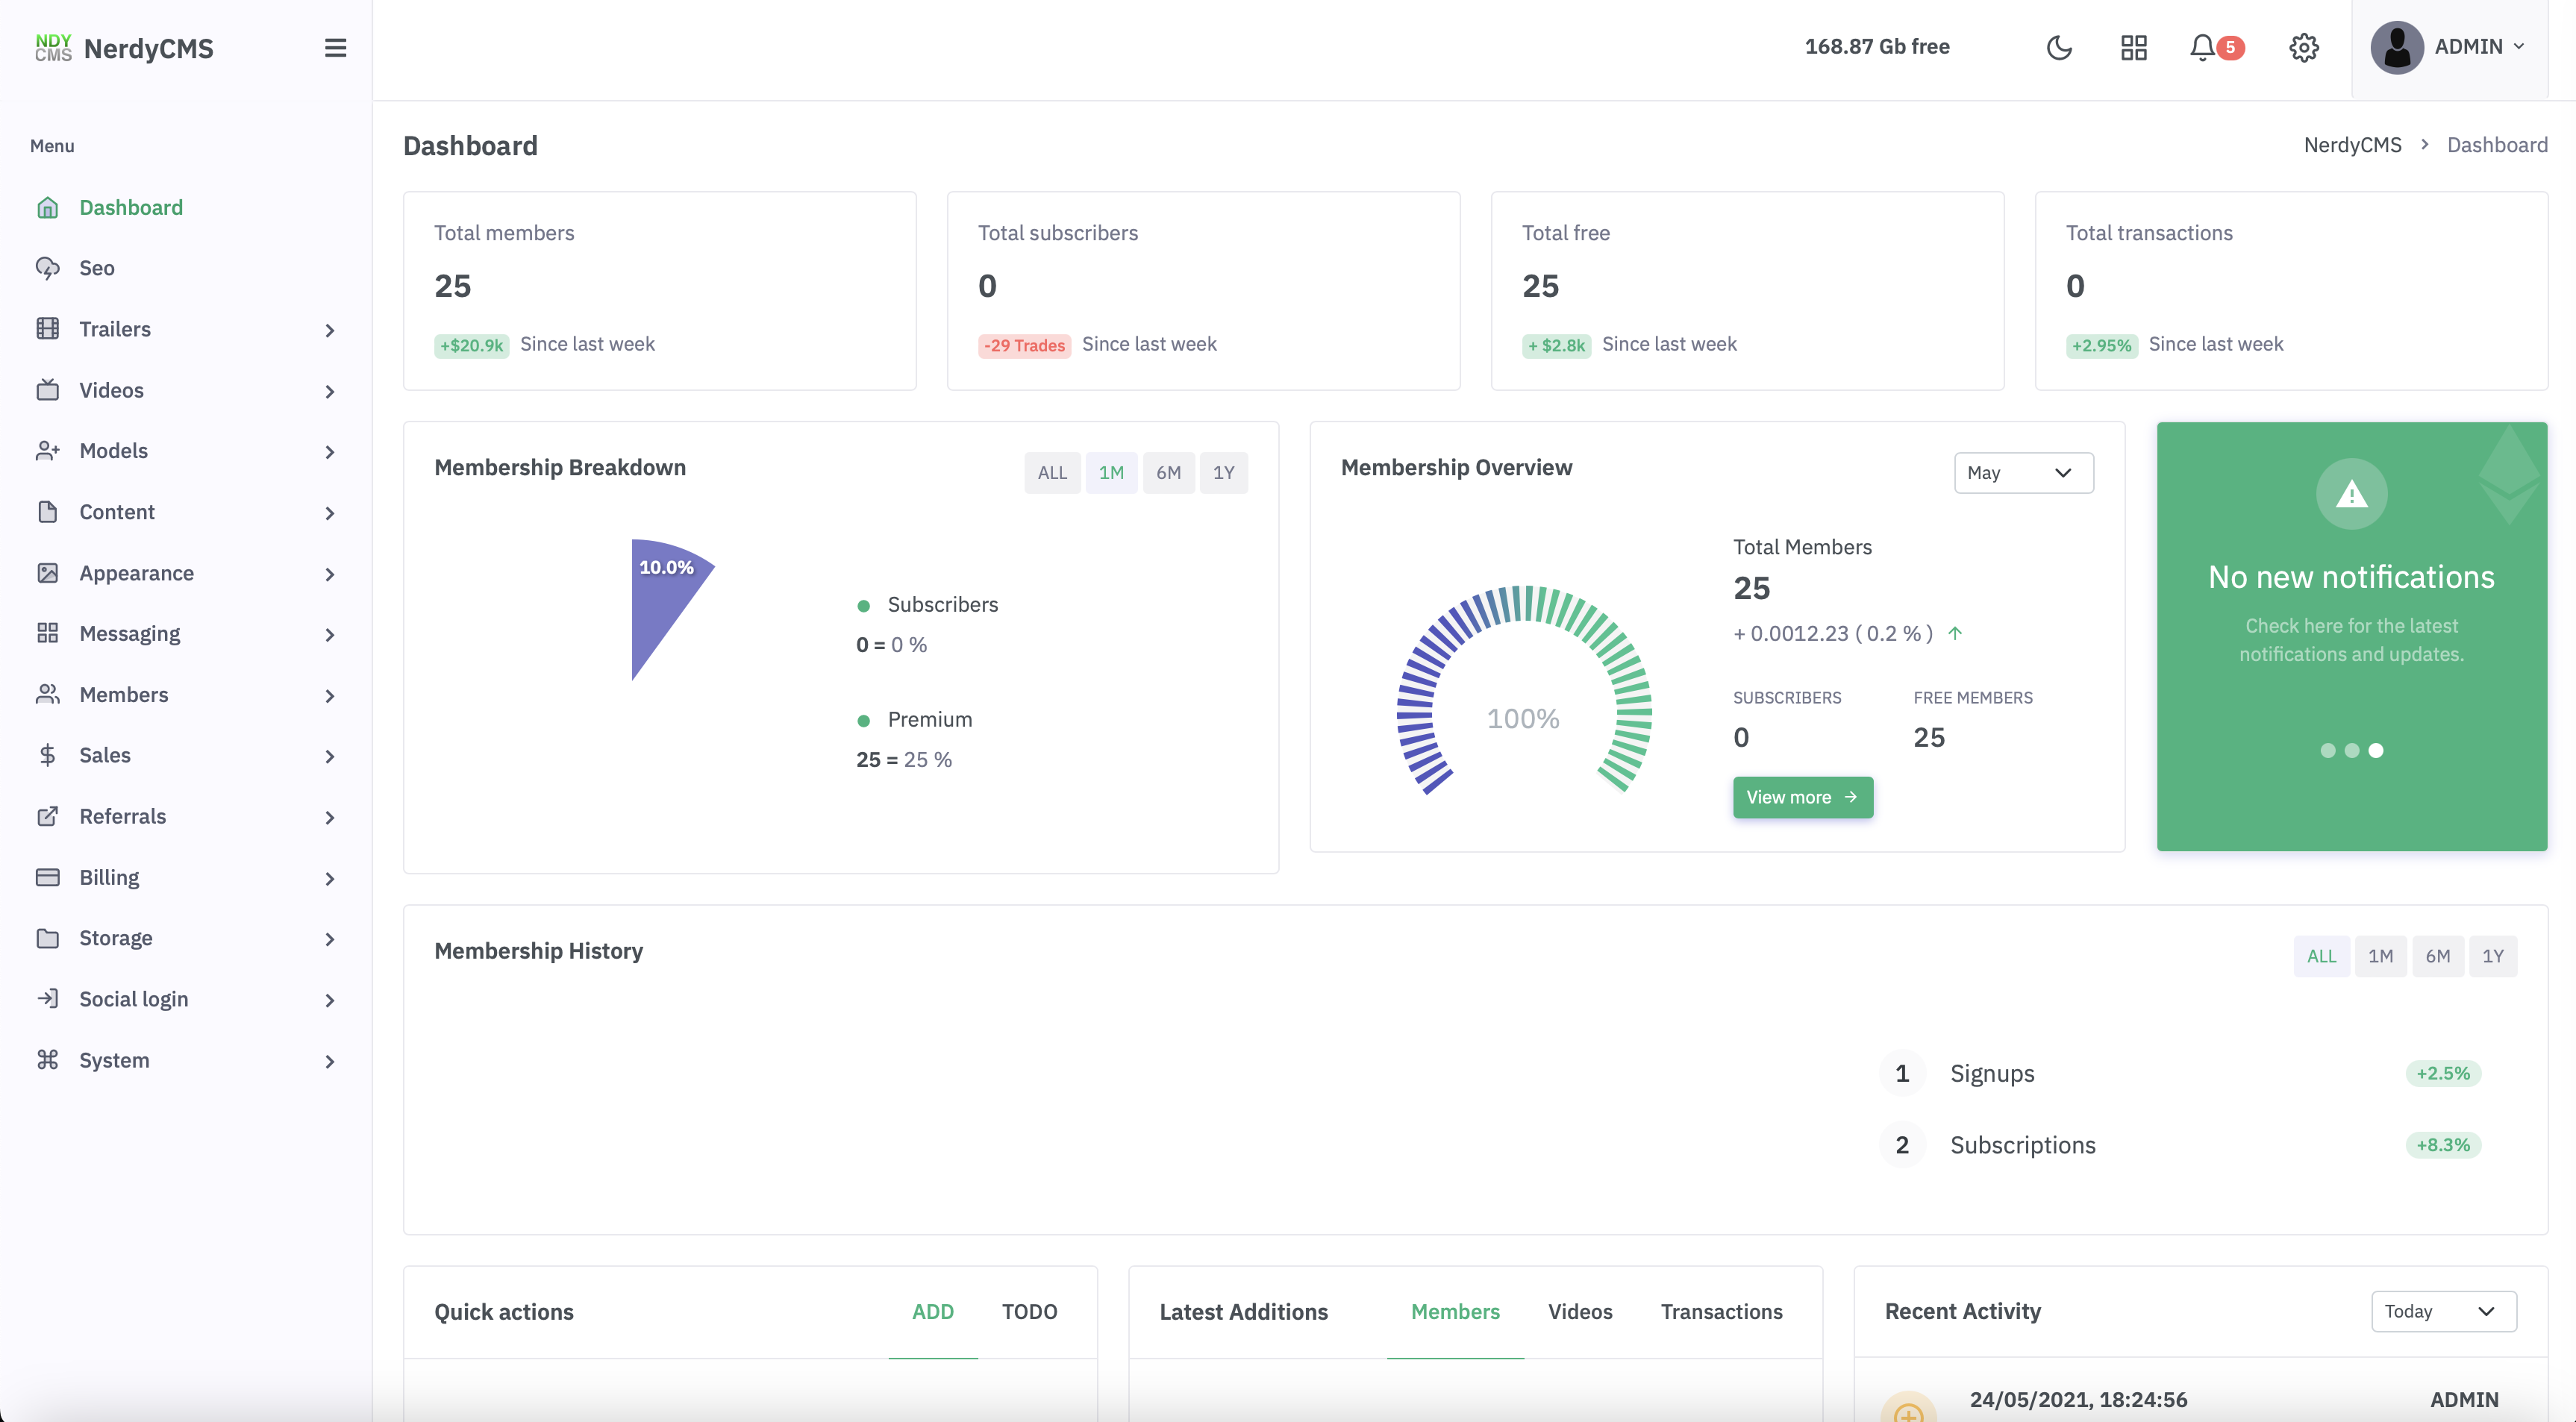Click the Subscribers legend dot
2576x1422 pixels.
click(864, 606)
